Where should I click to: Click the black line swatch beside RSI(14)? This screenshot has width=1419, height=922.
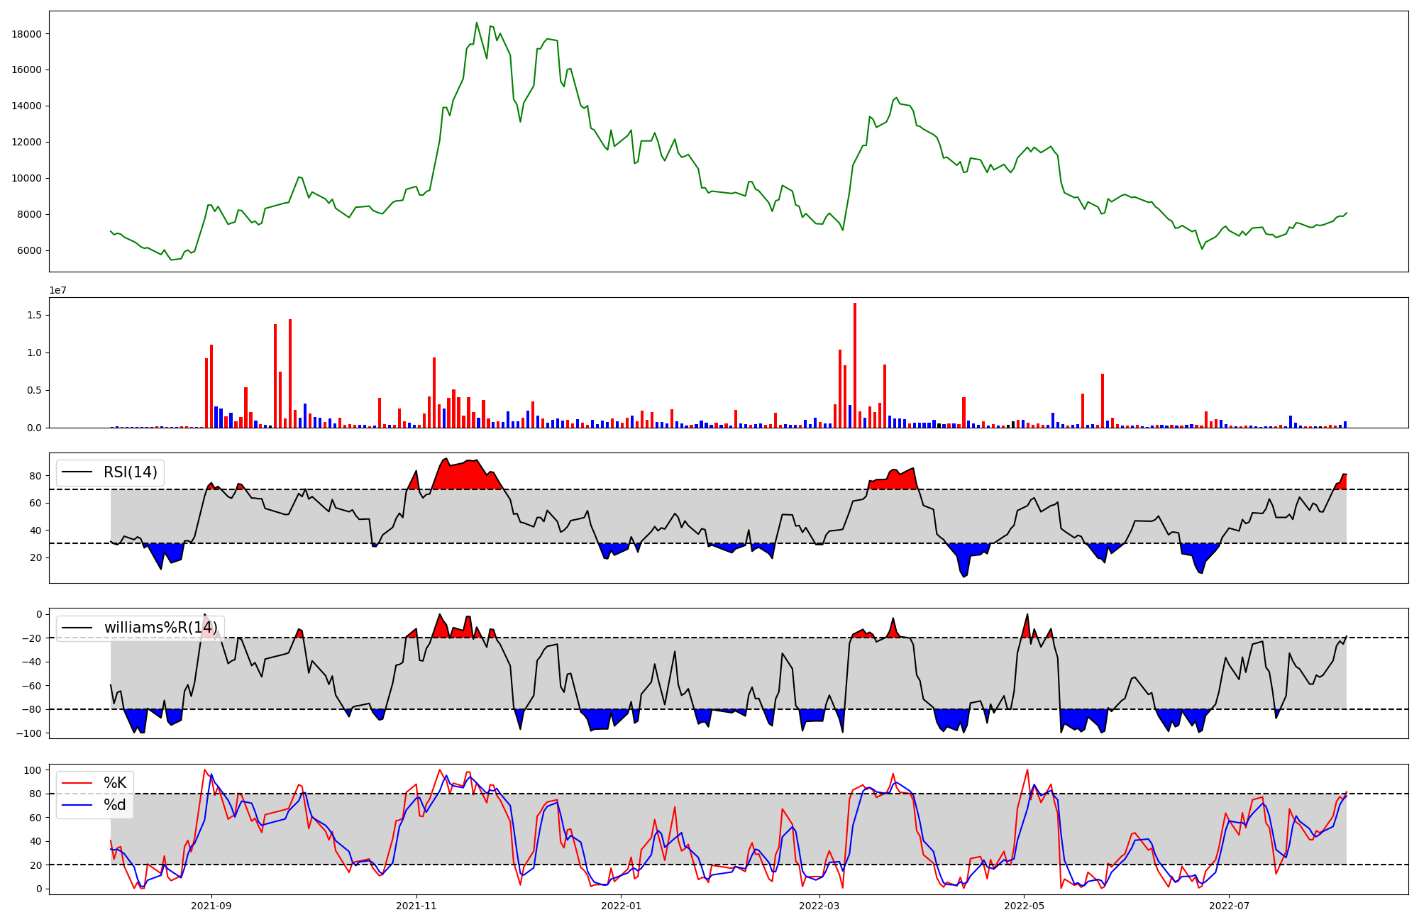tap(77, 472)
